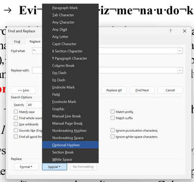Screen dimensions: 194x182
Task: Click highlighted Optional Hyphen item
Action: (x=70, y=145)
